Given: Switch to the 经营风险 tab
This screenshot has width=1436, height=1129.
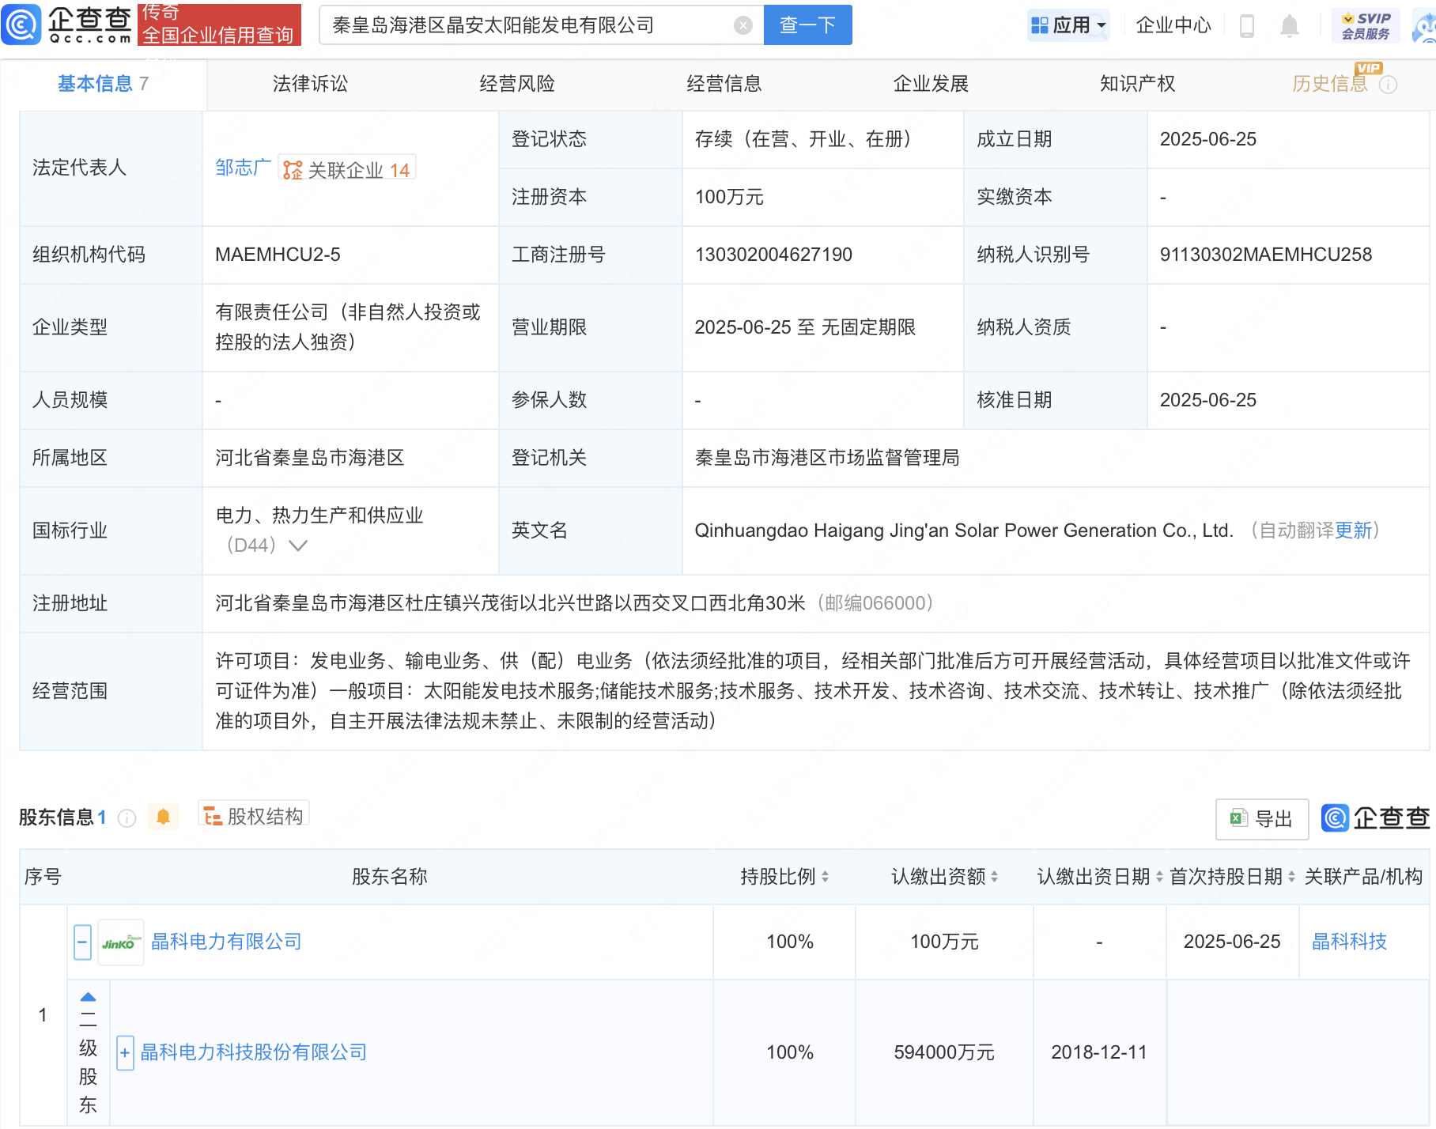Looking at the screenshot, I should (x=517, y=84).
